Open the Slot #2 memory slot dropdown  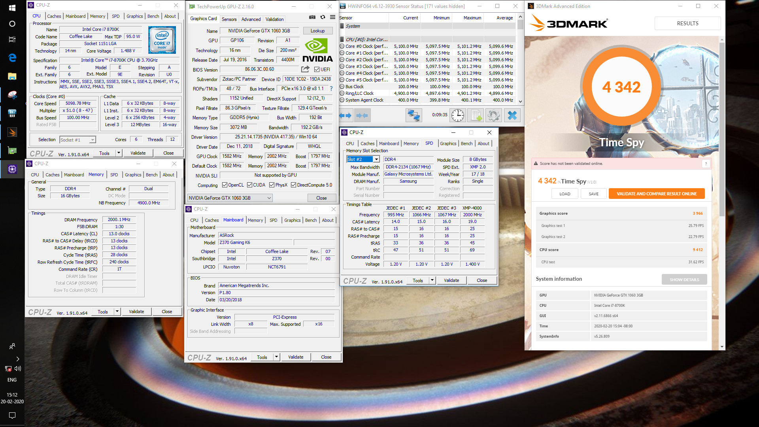[363, 159]
